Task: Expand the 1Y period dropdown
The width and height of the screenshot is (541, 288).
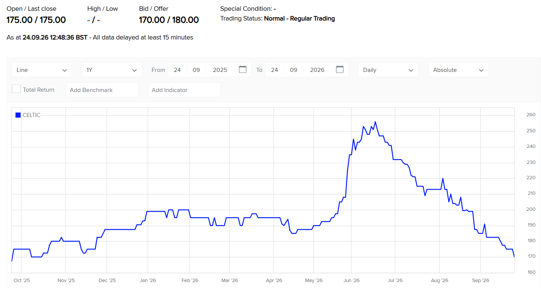Action: (112, 70)
